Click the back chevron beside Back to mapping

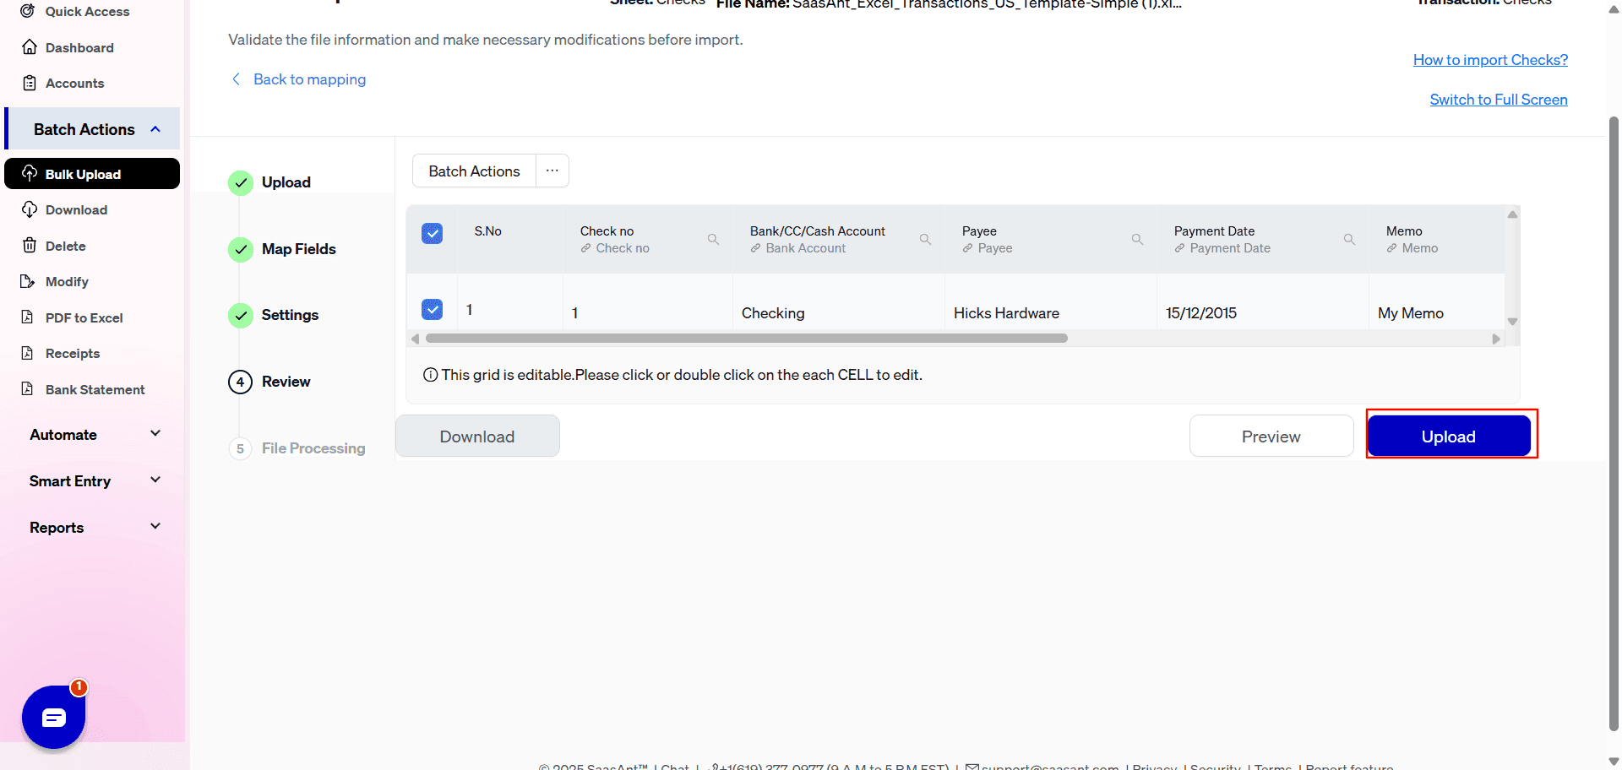click(x=236, y=79)
